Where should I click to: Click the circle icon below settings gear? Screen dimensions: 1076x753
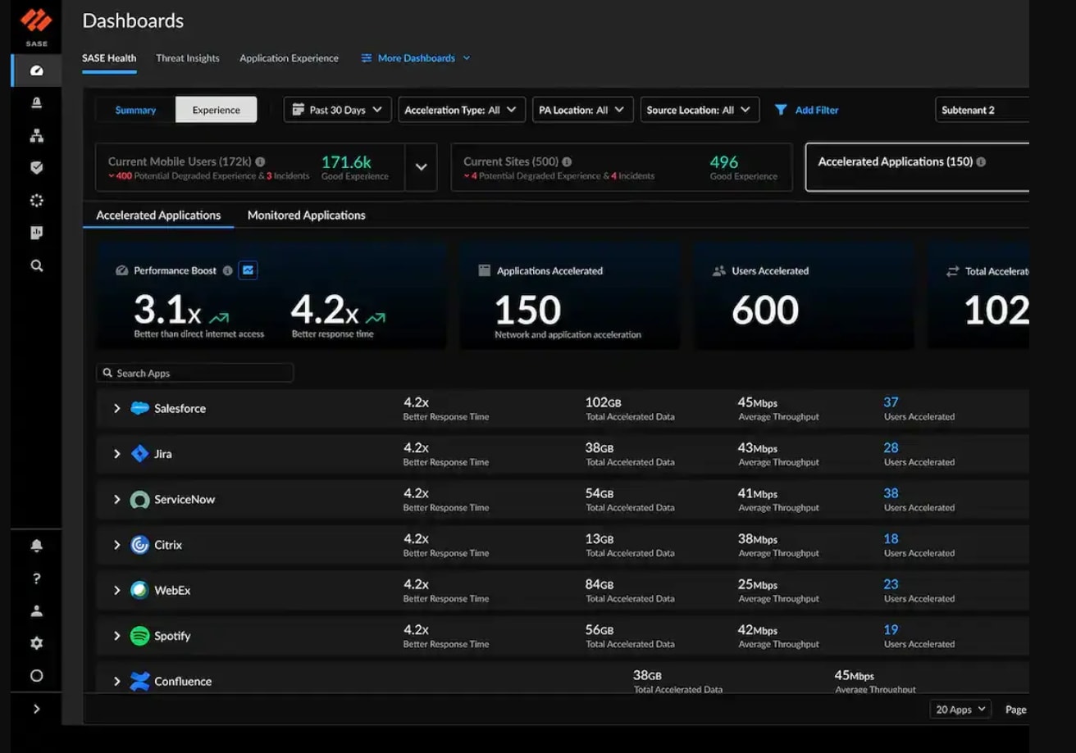coord(36,676)
